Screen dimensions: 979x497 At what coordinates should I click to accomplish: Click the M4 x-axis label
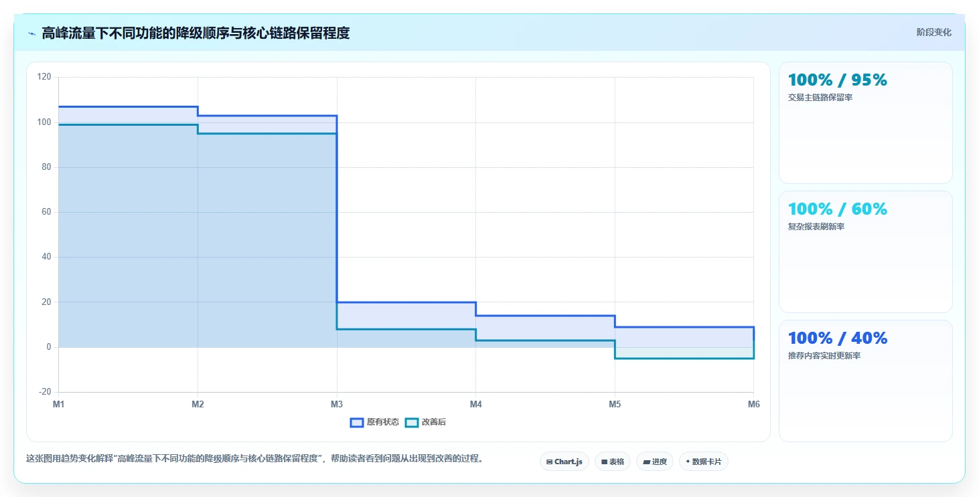475,404
